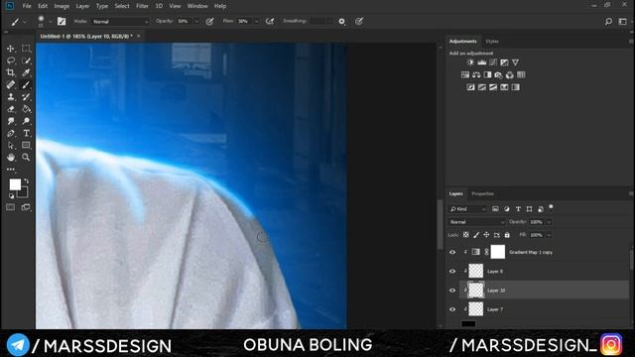Select the Hand tool
This screenshot has height=357, width=635.
11,157
